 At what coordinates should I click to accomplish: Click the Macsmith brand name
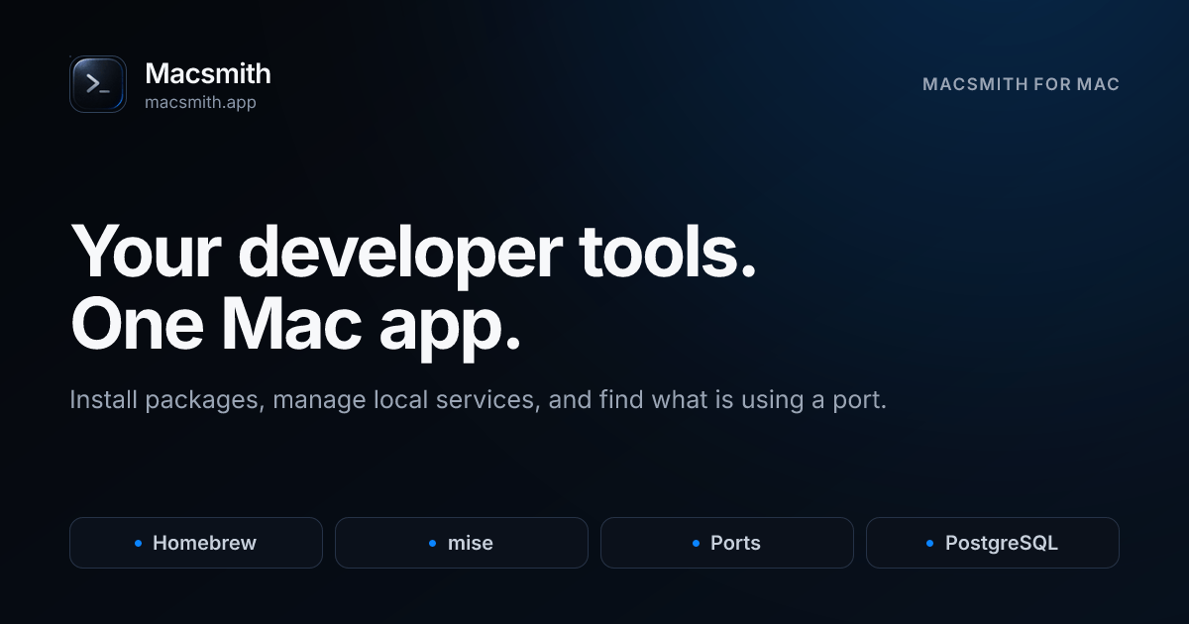coord(208,73)
